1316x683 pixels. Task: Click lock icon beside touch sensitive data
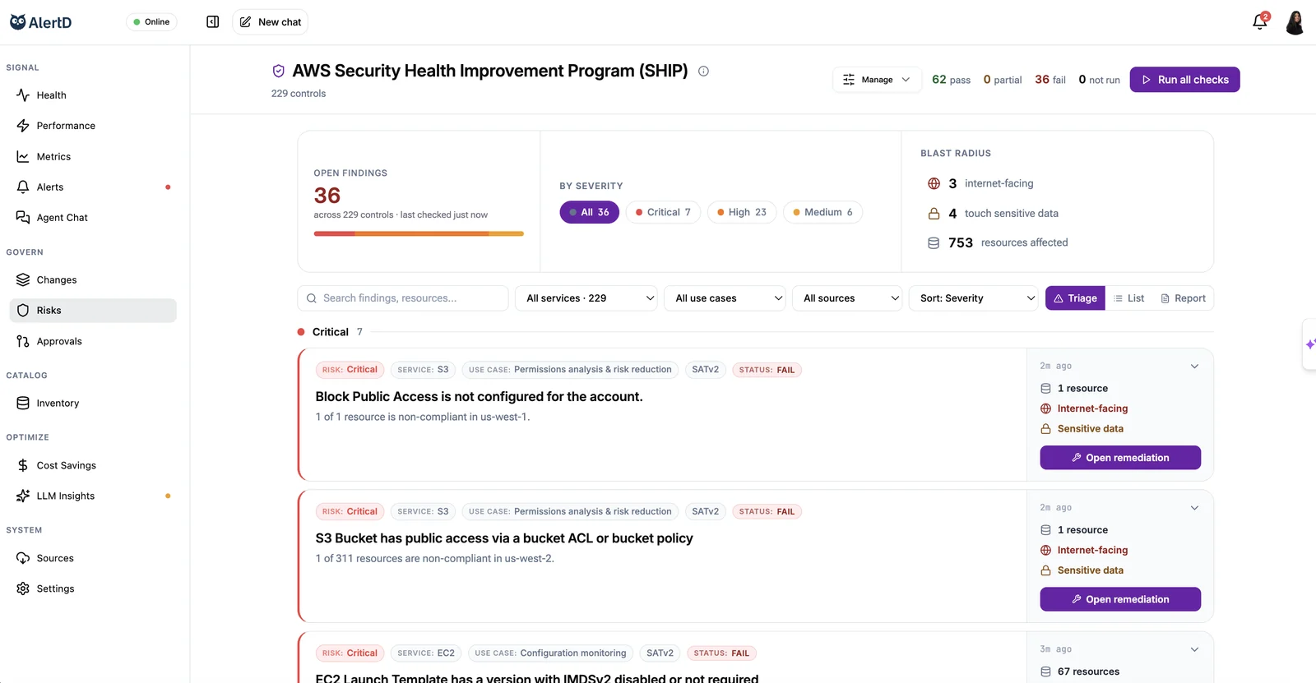pos(934,214)
